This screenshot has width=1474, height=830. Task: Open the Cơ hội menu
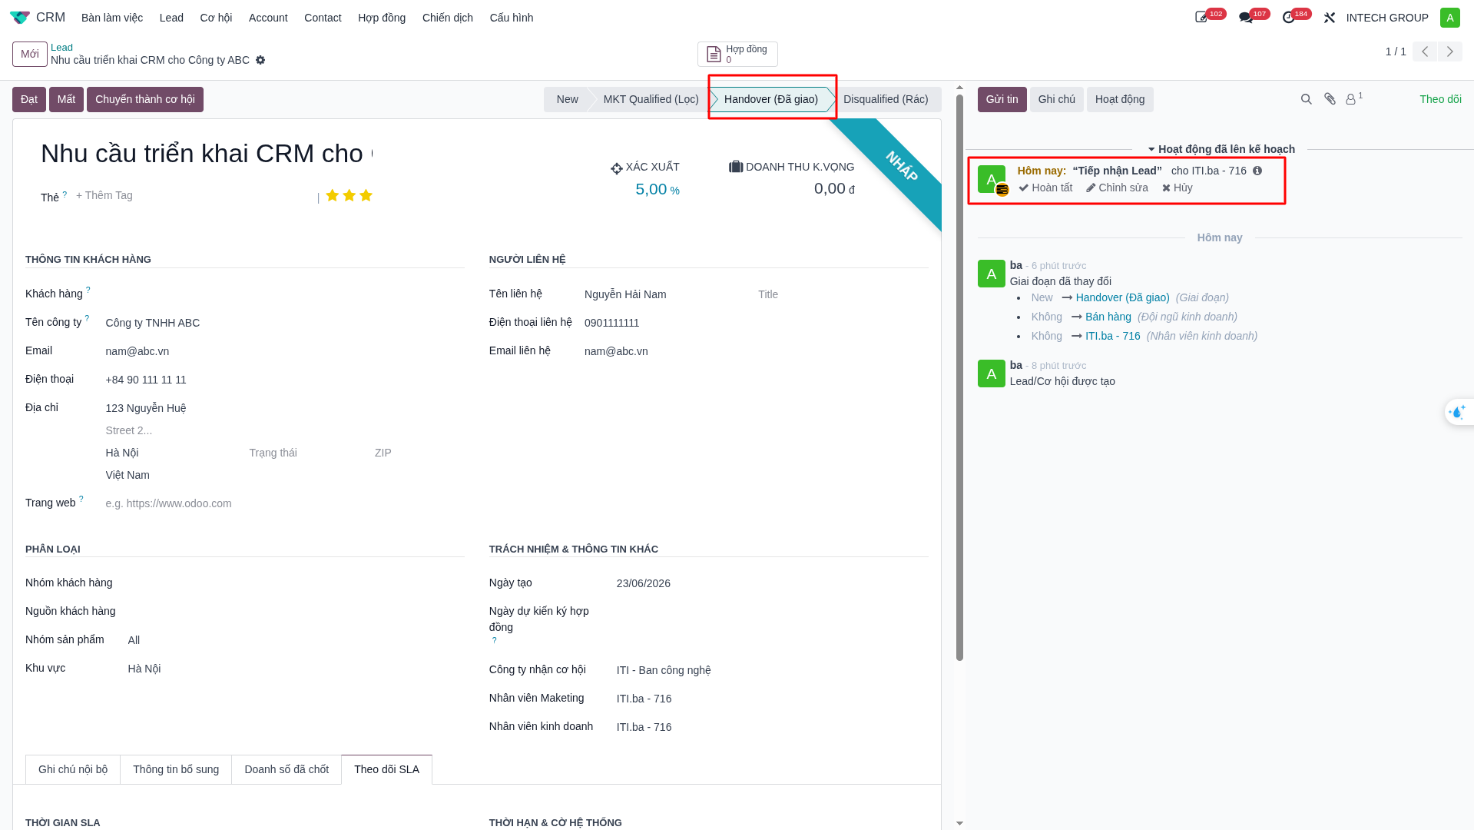click(216, 17)
